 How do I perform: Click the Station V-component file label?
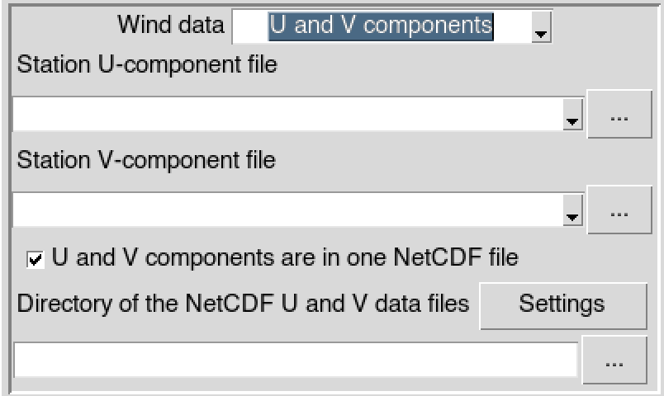(146, 160)
